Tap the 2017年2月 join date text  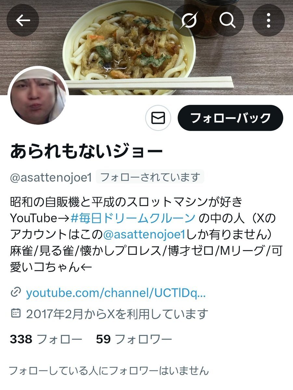(116, 314)
